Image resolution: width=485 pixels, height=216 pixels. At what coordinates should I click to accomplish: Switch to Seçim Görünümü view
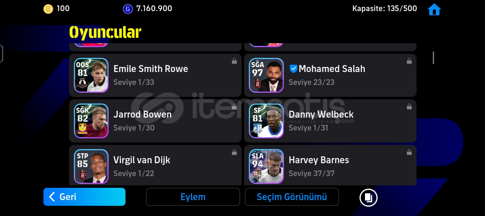[292, 197]
